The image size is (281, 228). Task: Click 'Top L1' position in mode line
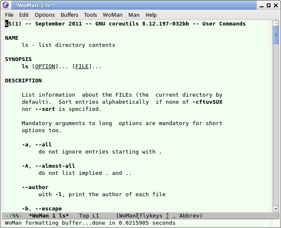click(89, 215)
